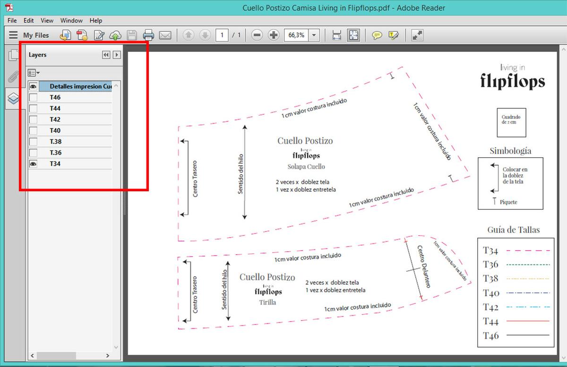Open the zoom percentage dropdown
This screenshot has height=367, width=567.
pos(314,35)
